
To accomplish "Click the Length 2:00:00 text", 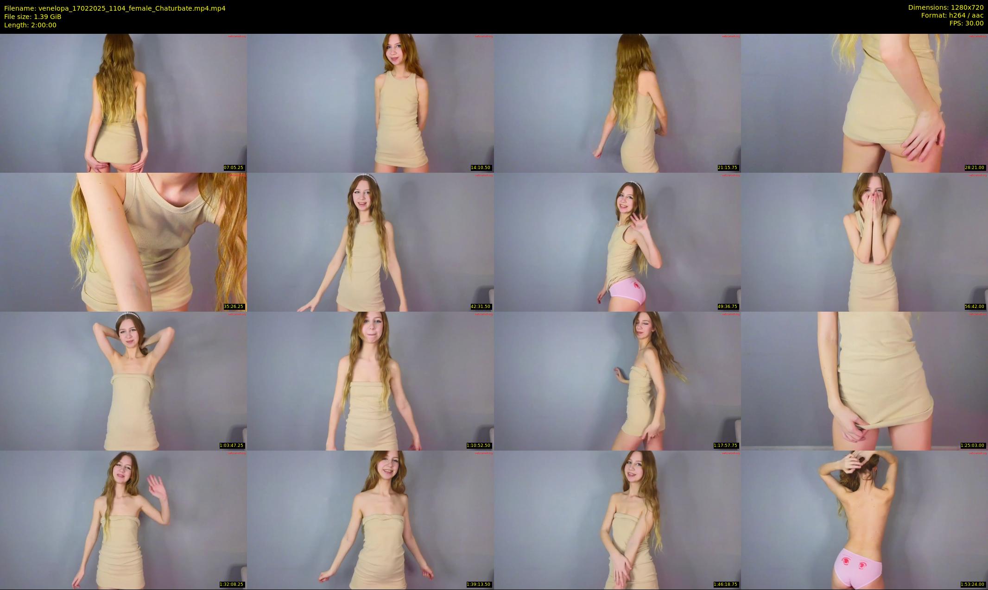I will pos(30,25).
